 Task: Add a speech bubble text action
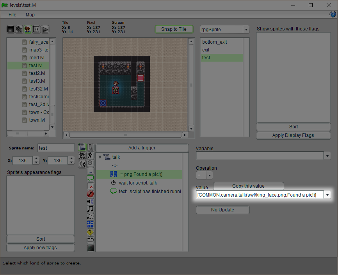click(x=91, y=178)
